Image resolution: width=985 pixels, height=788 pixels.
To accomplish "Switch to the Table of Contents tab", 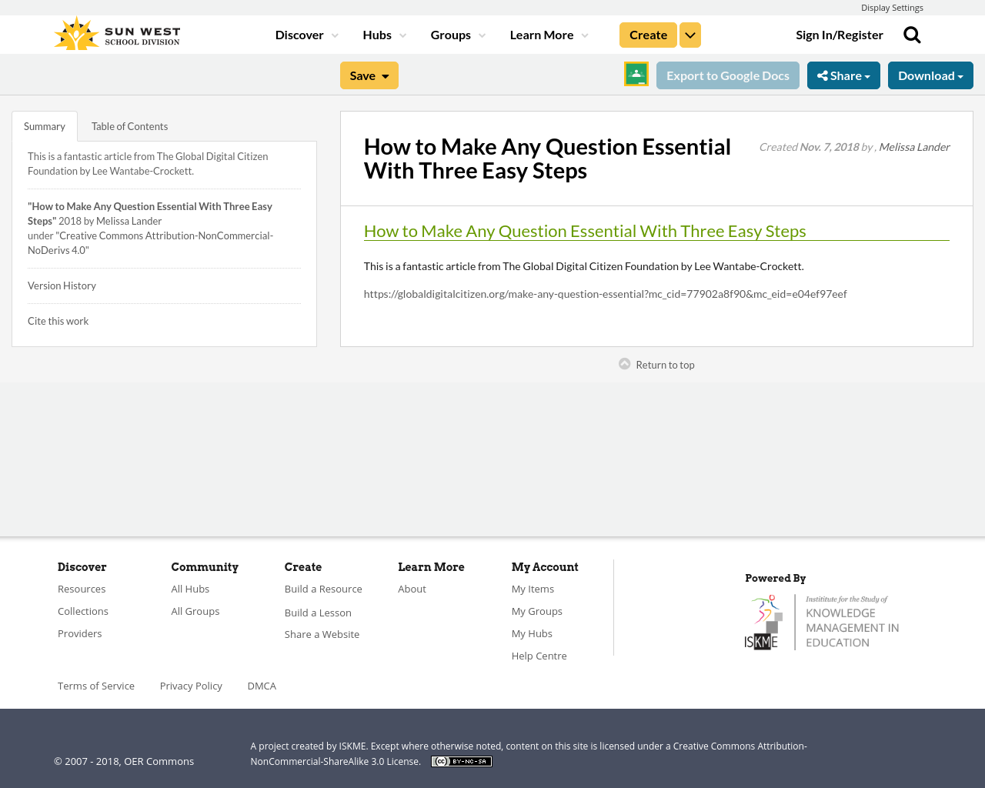I will [129, 125].
